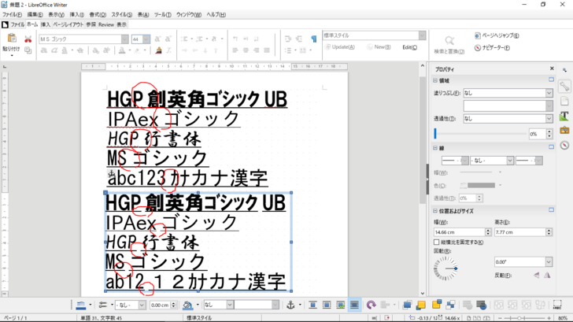Switch to the 挿入 ribbon tab

[46, 24]
